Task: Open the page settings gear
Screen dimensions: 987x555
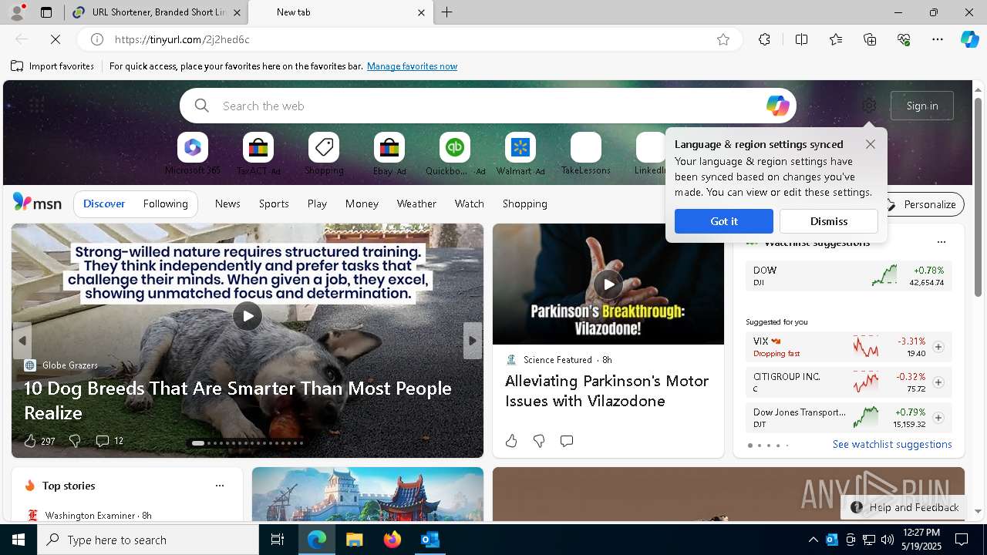Action: pyautogui.click(x=869, y=106)
